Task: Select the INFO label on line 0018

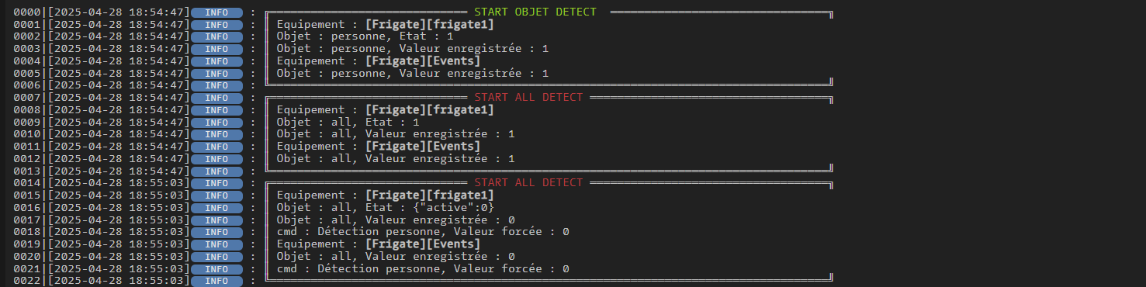Action: [216, 232]
